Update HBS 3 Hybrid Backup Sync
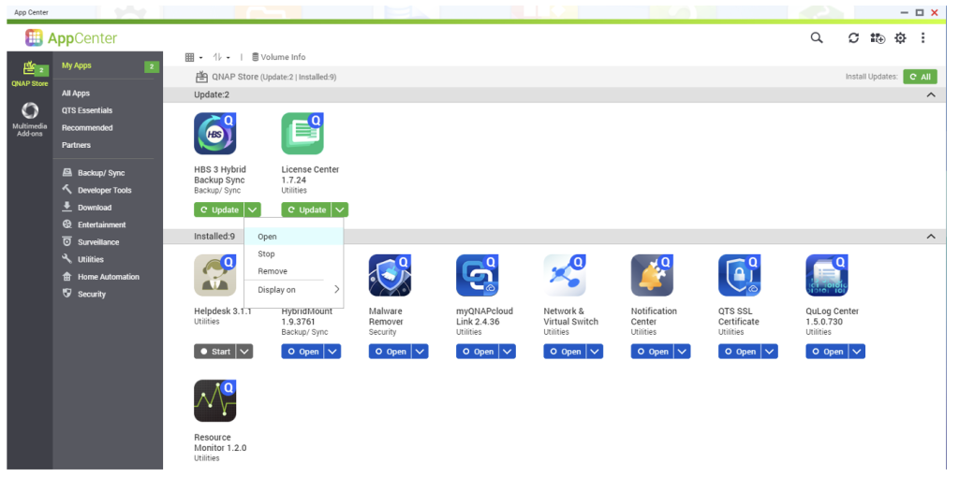Screen dimensions: 959x477 point(219,210)
